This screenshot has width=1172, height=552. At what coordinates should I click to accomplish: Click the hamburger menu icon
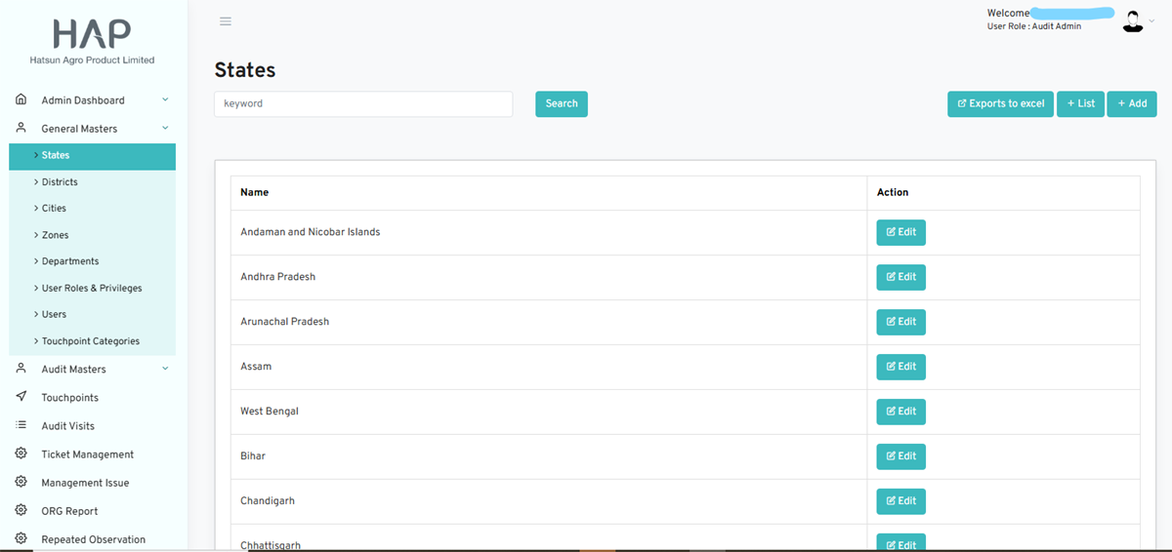[x=226, y=21]
